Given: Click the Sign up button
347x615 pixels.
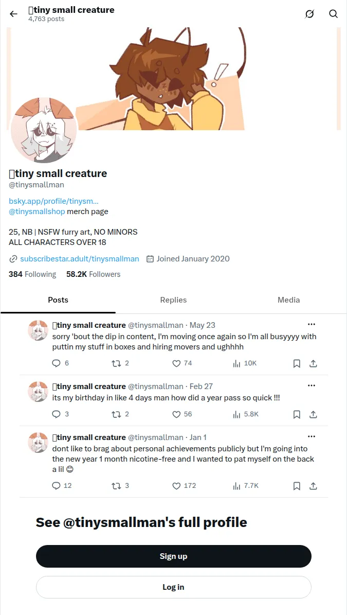Looking at the screenshot, I should coord(174,556).
